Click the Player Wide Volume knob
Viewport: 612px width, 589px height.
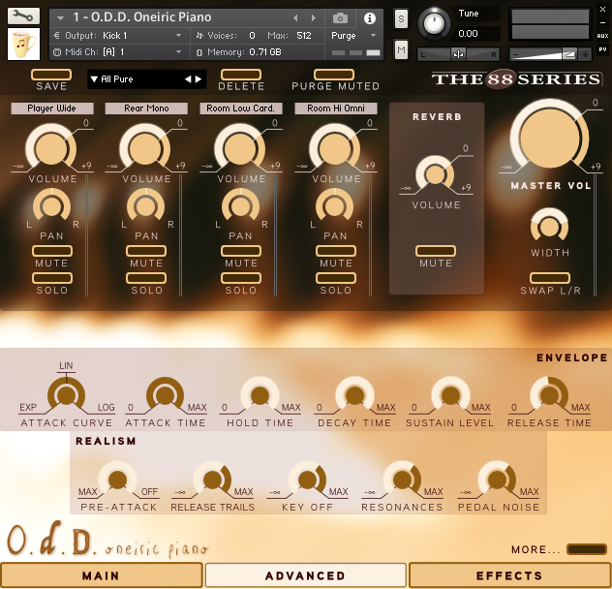point(51,148)
